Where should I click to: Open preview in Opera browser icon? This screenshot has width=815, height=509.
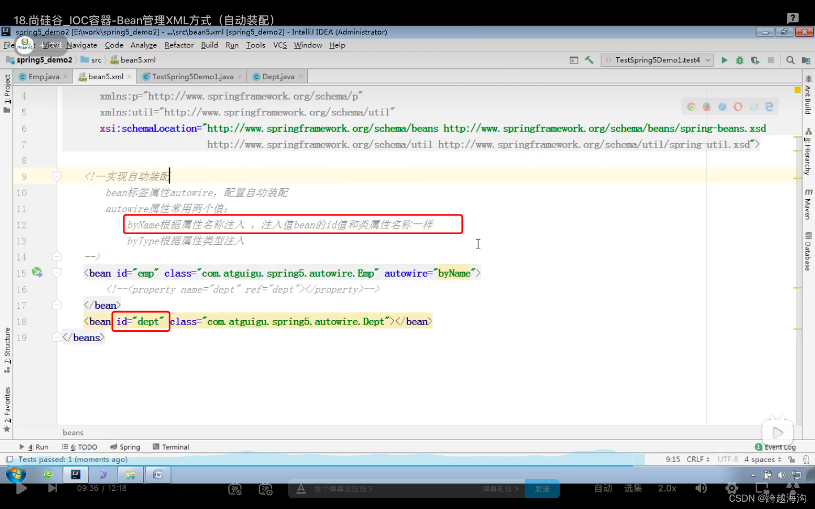click(738, 106)
